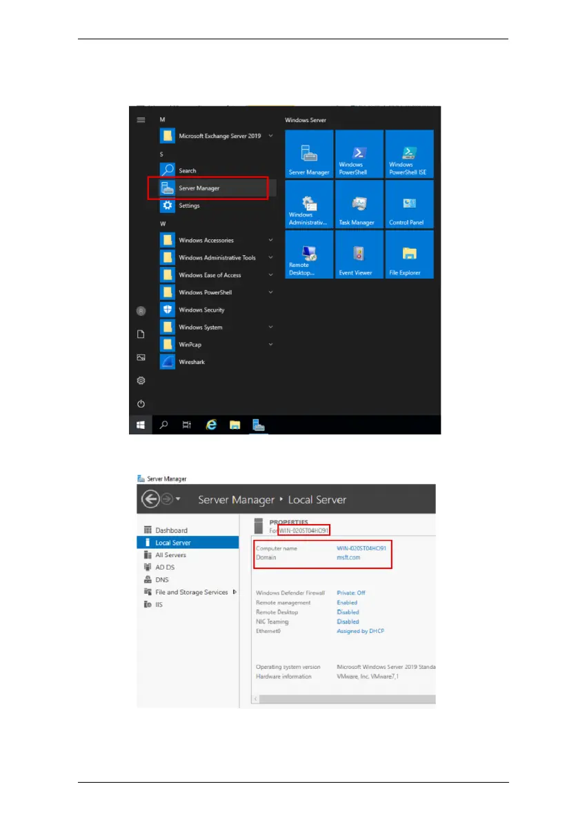
Task: Launch the Event Viewer tile
Action: click(x=359, y=254)
